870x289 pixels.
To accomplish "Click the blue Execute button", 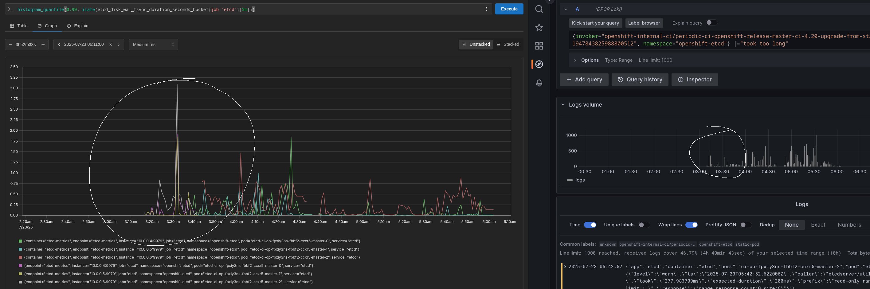I will pyautogui.click(x=509, y=9).
